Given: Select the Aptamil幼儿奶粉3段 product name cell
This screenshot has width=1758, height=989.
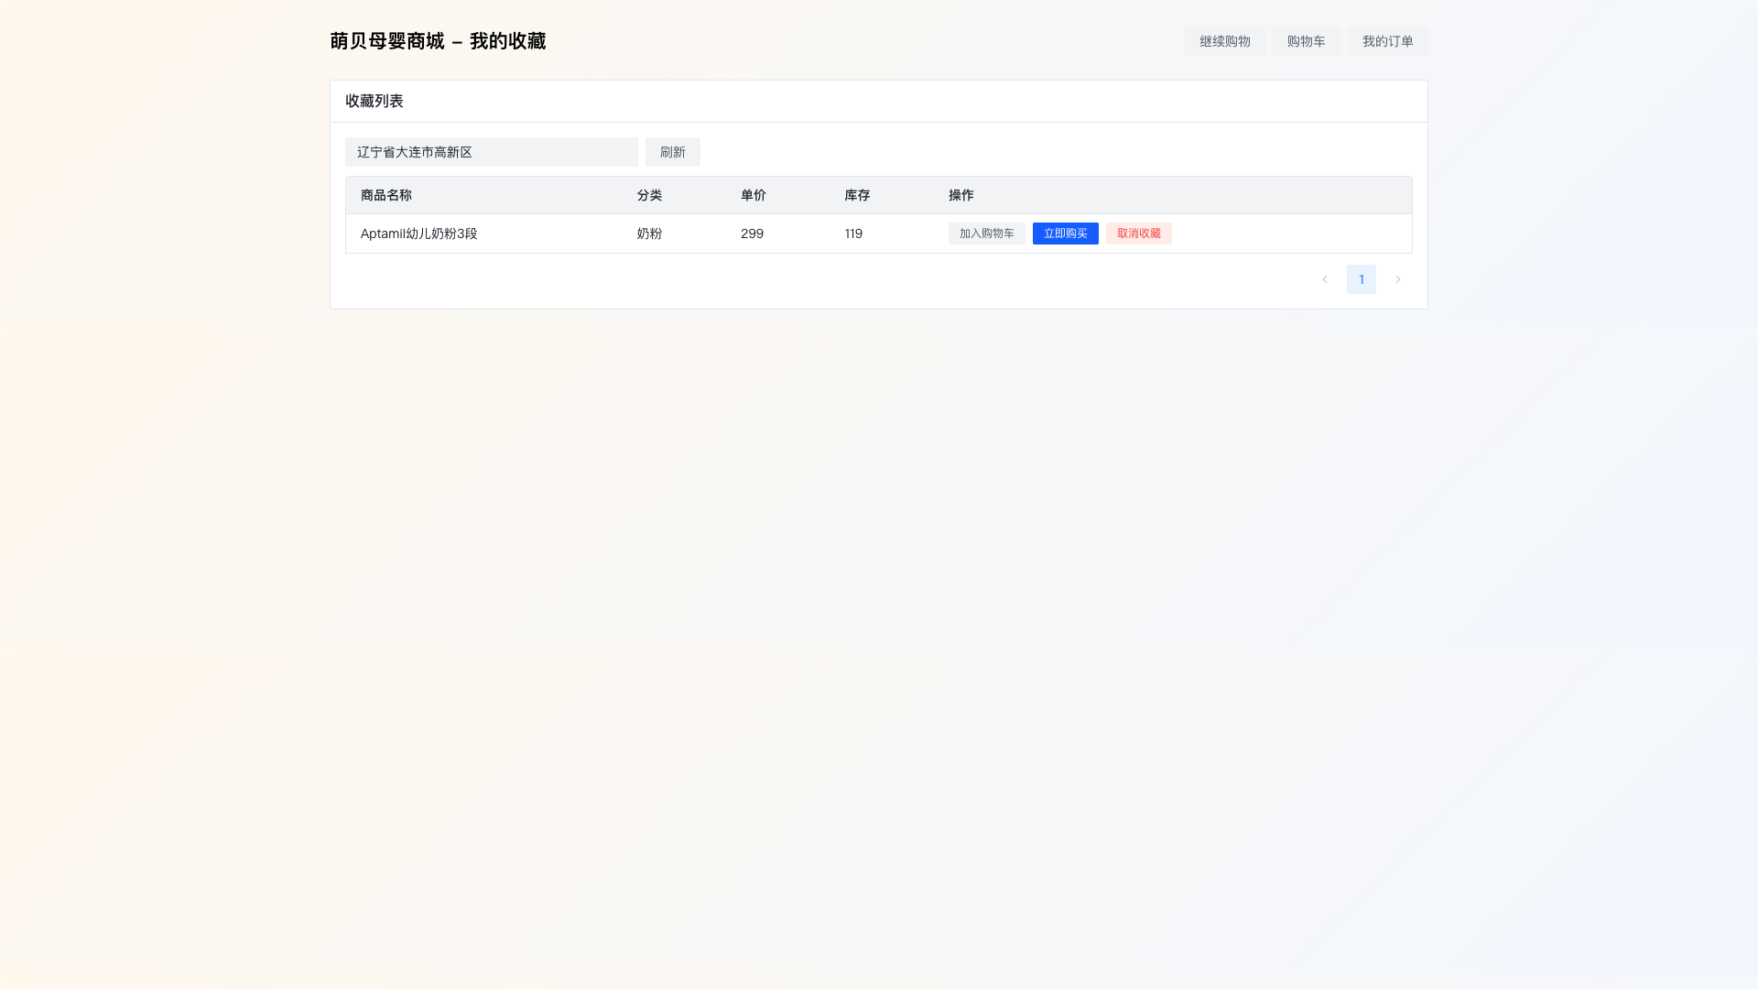Looking at the screenshot, I should (x=418, y=234).
